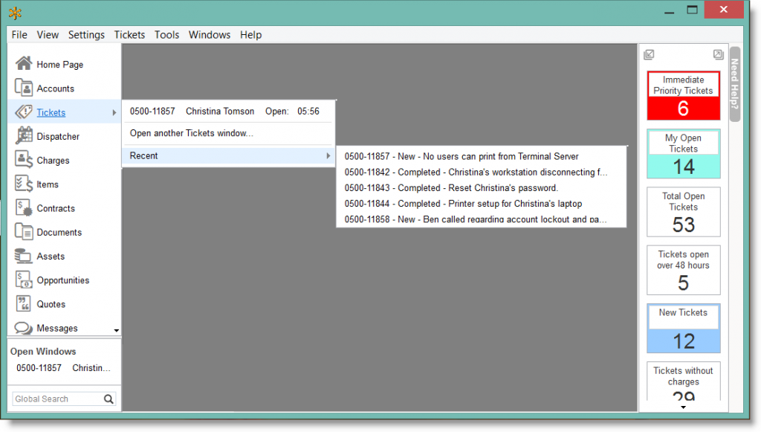Select the Assets coins icon

click(x=24, y=256)
